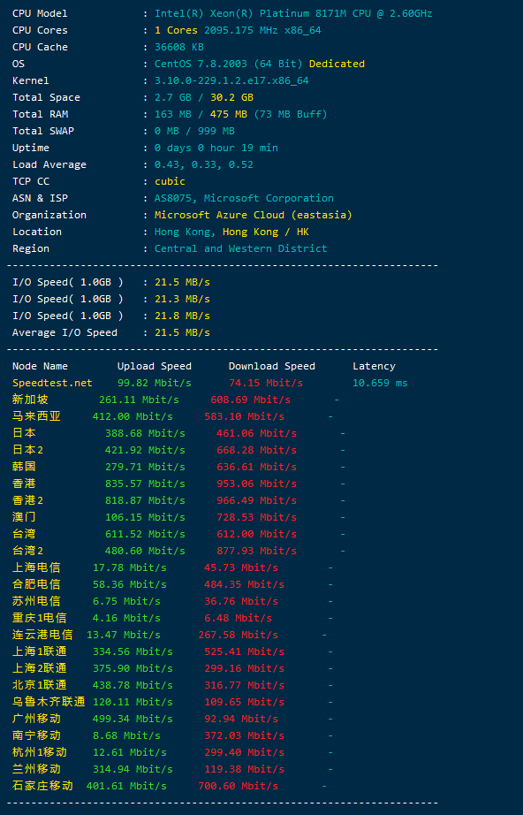The width and height of the screenshot is (523, 815).
Task: Click the 上海电信 node name
Action: (x=36, y=567)
